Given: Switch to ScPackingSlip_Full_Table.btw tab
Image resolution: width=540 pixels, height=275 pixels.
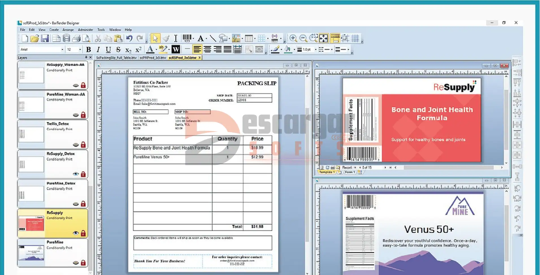Looking at the screenshot, I should pyautogui.click(x=116, y=58).
